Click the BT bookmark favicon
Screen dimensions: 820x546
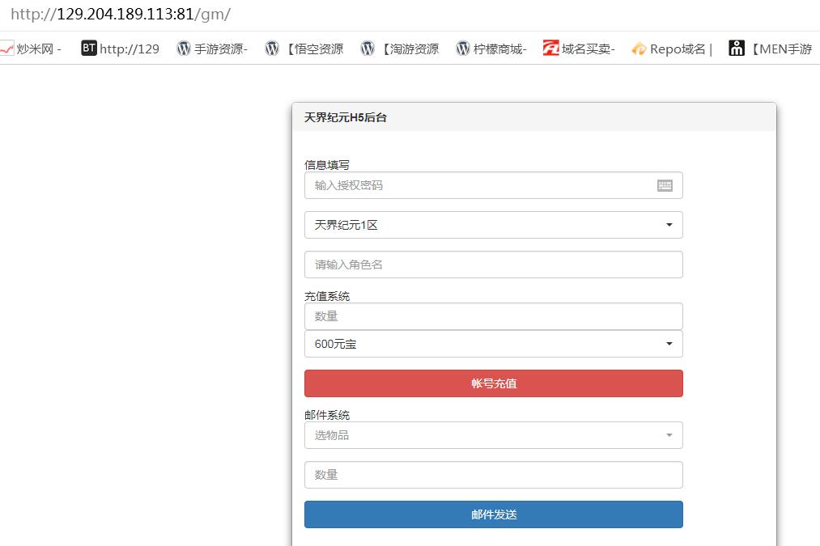[x=88, y=49]
